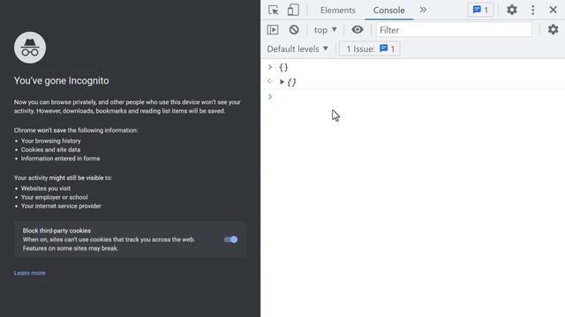Click 'Your employer or school' list item
The height and width of the screenshot is (317, 565).
coord(54,197)
